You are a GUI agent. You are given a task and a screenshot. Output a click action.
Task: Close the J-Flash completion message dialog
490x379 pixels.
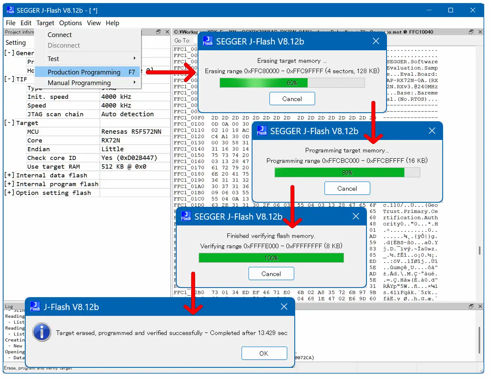284,307
